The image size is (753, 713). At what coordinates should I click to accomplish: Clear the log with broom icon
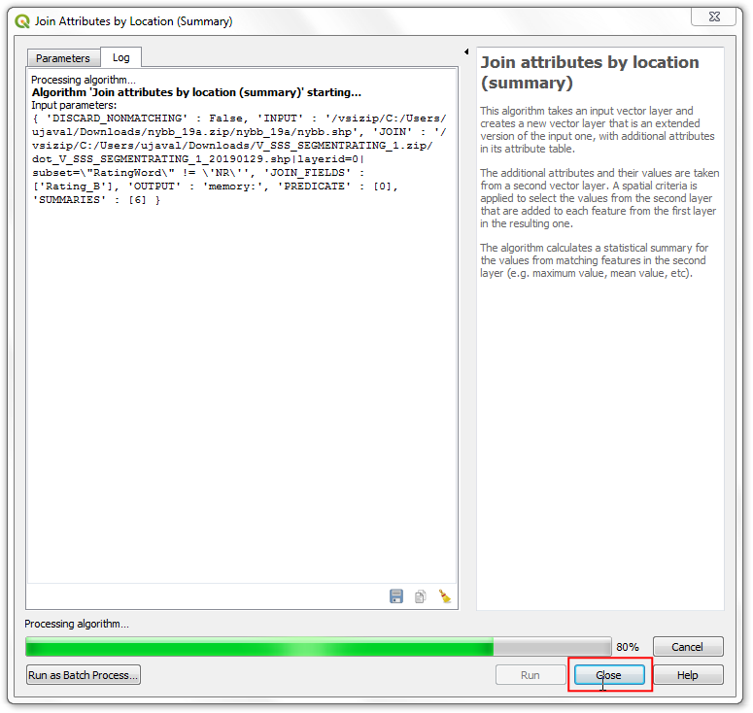pyautogui.click(x=445, y=596)
